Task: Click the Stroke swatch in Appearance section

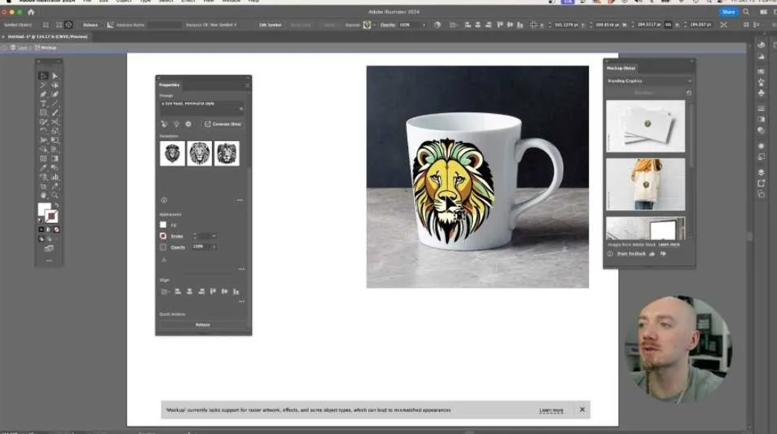Action: (164, 236)
